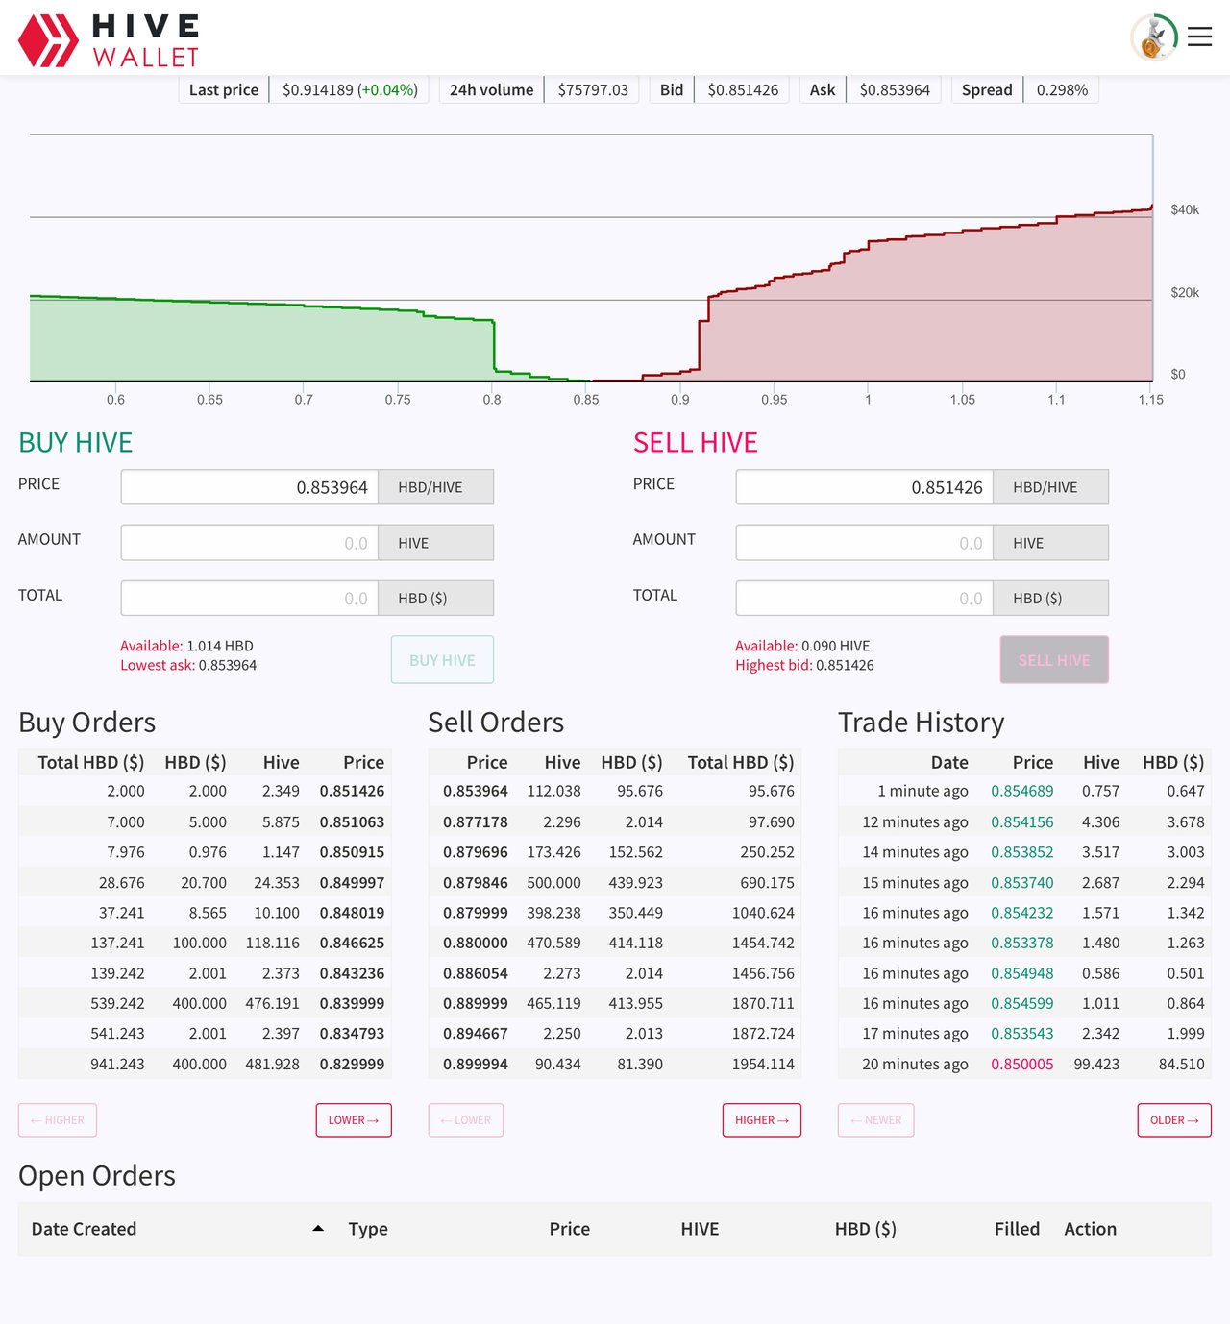Image resolution: width=1230 pixels, height=1324 pixels.
Task: Select buy order priced 0.851426
Action: pos(205,791)
